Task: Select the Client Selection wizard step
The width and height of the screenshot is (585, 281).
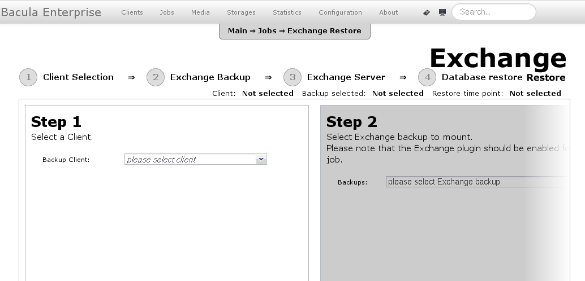Action: (x=78, y=77)
